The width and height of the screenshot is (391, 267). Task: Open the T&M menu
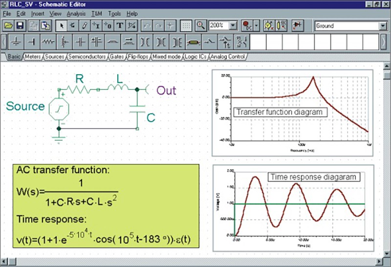tap(96, 14)
